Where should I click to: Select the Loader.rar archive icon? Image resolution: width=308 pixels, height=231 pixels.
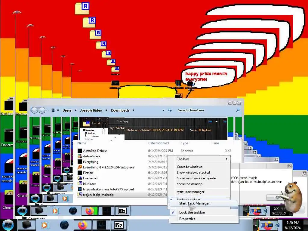tap(80, 178)
